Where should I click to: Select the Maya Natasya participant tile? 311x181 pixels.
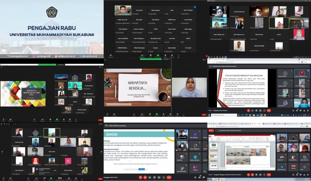tap(155, 11)
